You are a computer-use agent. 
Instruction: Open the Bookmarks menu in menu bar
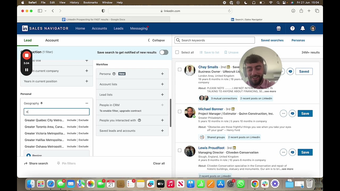coord(91,2)
